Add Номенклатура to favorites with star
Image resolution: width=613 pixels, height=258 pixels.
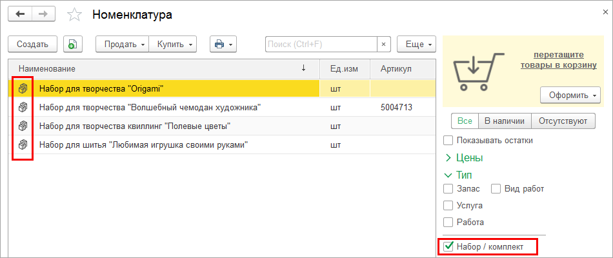[x=75, y=14]
